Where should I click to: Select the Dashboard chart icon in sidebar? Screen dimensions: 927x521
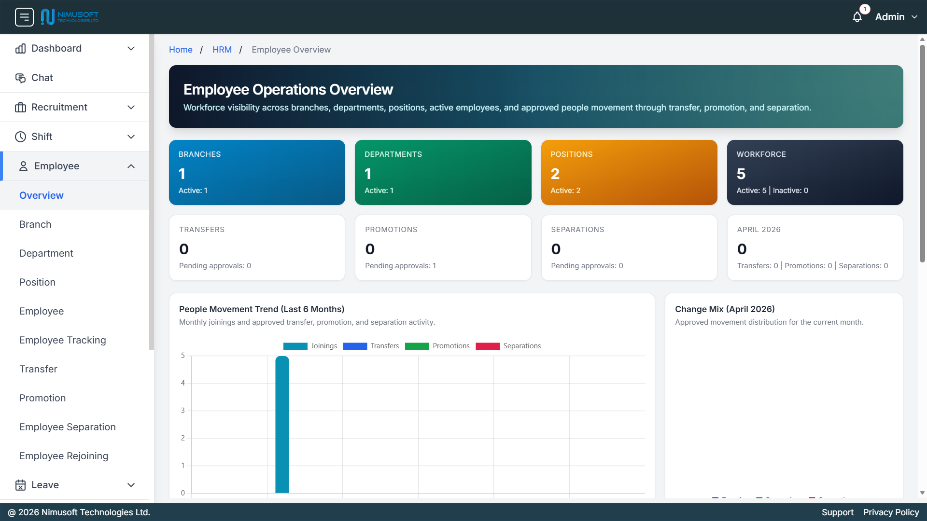tap(20, 48)
